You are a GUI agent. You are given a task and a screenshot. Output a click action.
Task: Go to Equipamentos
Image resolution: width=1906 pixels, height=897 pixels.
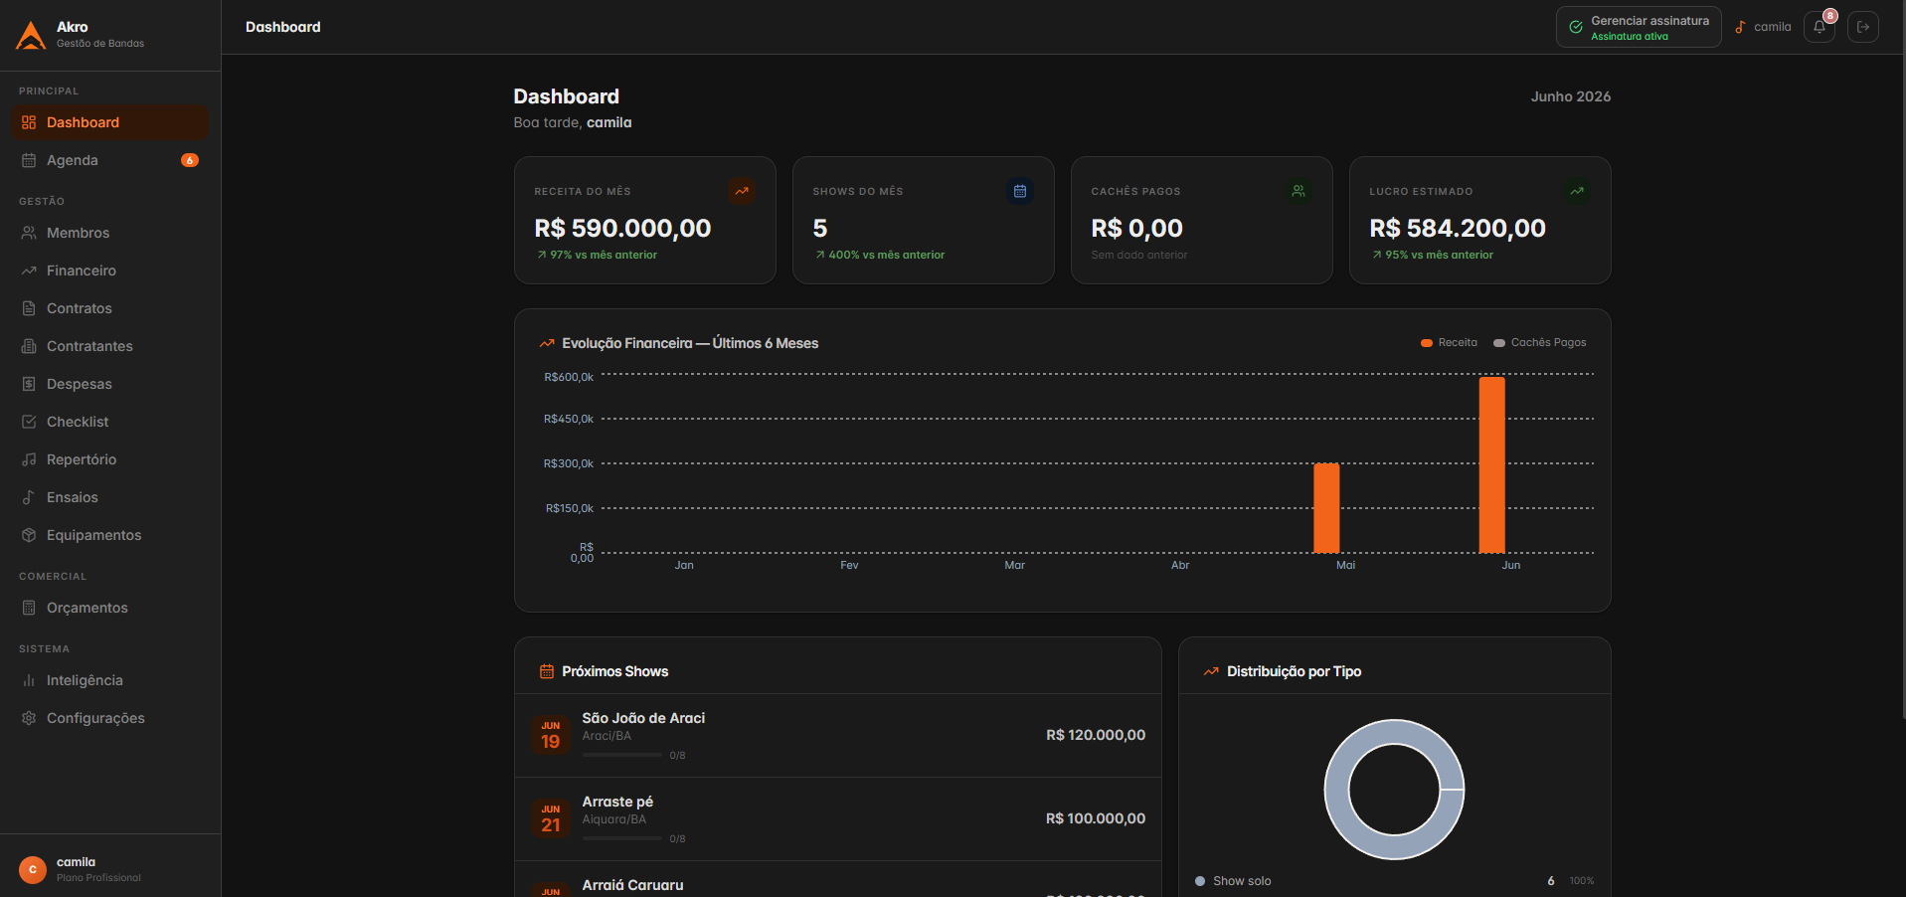[x=110, y=535]
